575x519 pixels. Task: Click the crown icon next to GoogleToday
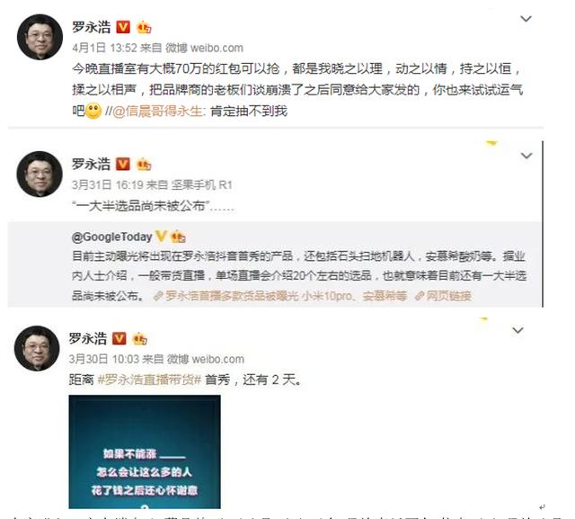[178, 237]
